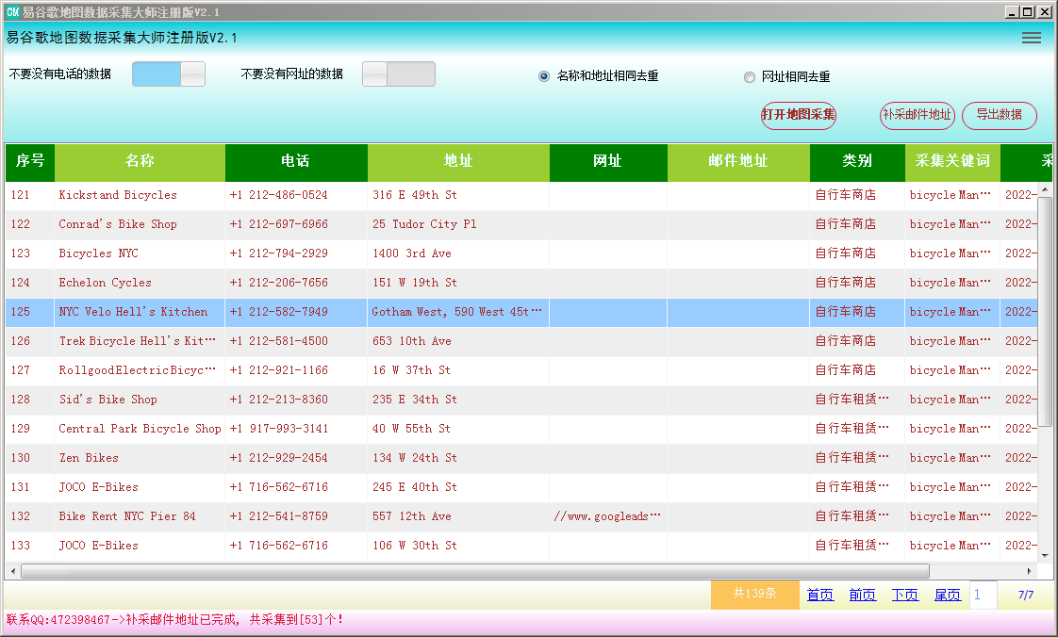Viewport: 1058px width, 637px height.
Task: Sort by the 名称 column header
Action: pos(140,161)
